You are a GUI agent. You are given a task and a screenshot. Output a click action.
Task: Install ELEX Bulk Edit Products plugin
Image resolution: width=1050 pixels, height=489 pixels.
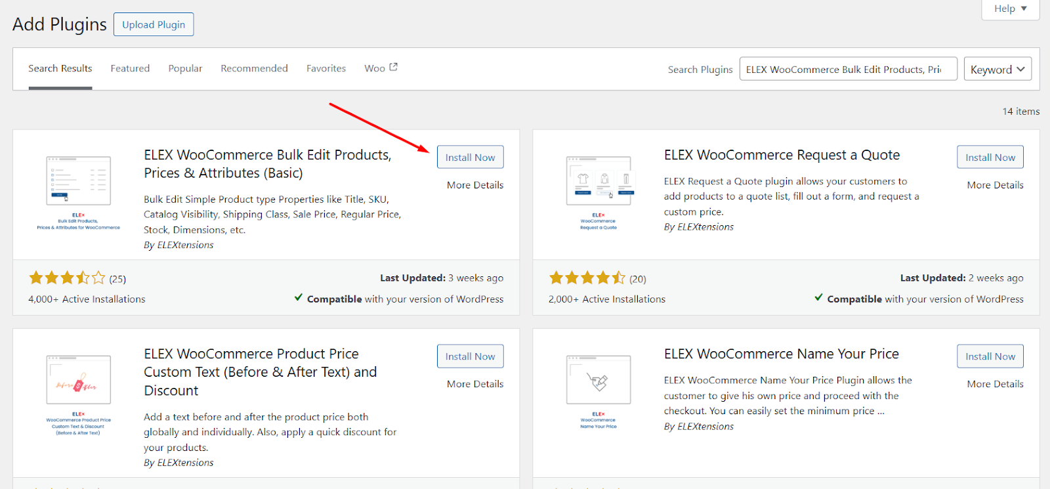coord(470,158)
